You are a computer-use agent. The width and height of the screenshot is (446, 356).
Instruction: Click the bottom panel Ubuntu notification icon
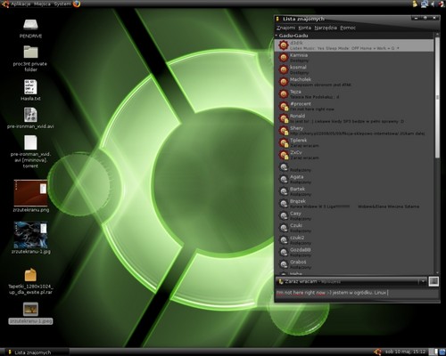pos(378,352)
